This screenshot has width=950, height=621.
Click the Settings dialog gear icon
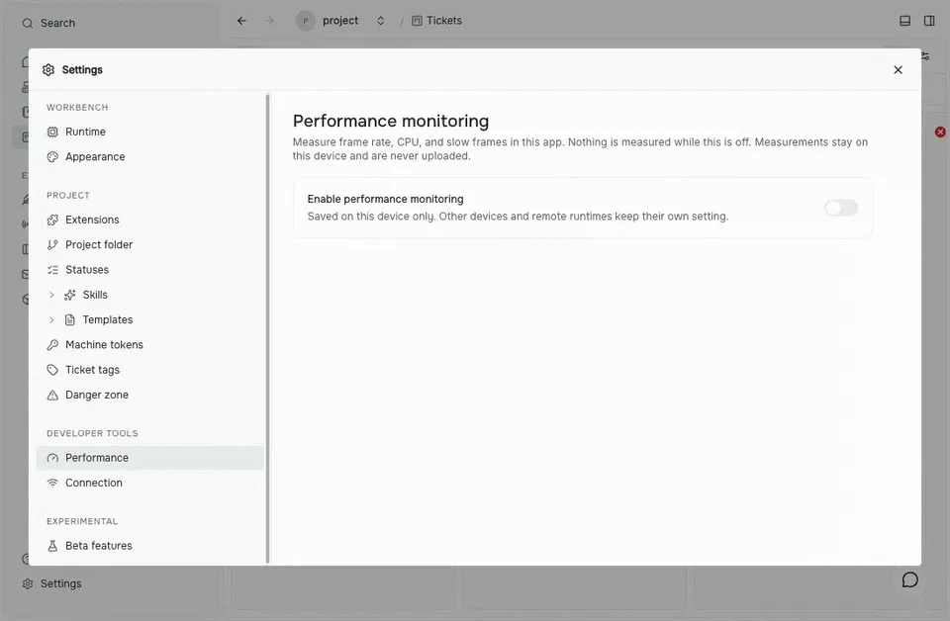pyautogui.click(x=48, y=69)
